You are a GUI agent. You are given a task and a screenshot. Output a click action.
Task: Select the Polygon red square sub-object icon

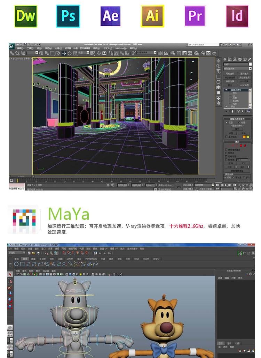(241, 146)
